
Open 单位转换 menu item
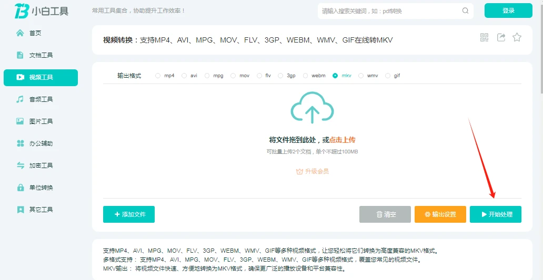[41, 188]
